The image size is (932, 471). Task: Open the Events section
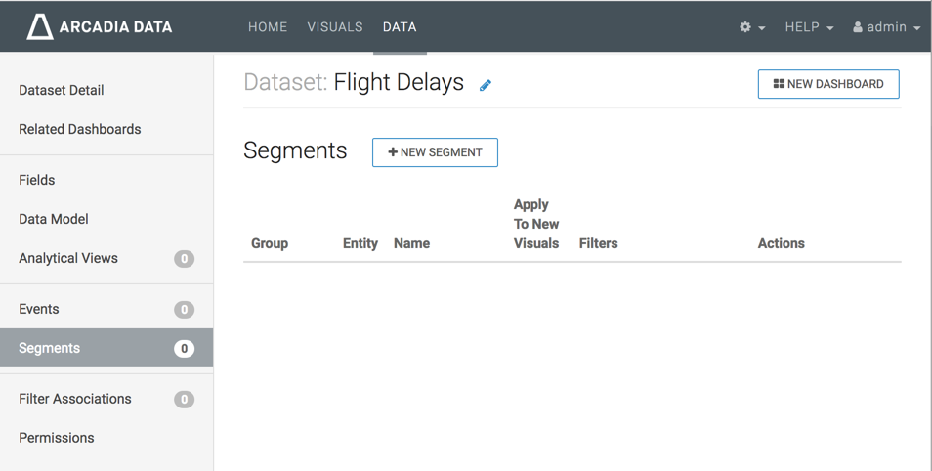[x=39, y=309]
